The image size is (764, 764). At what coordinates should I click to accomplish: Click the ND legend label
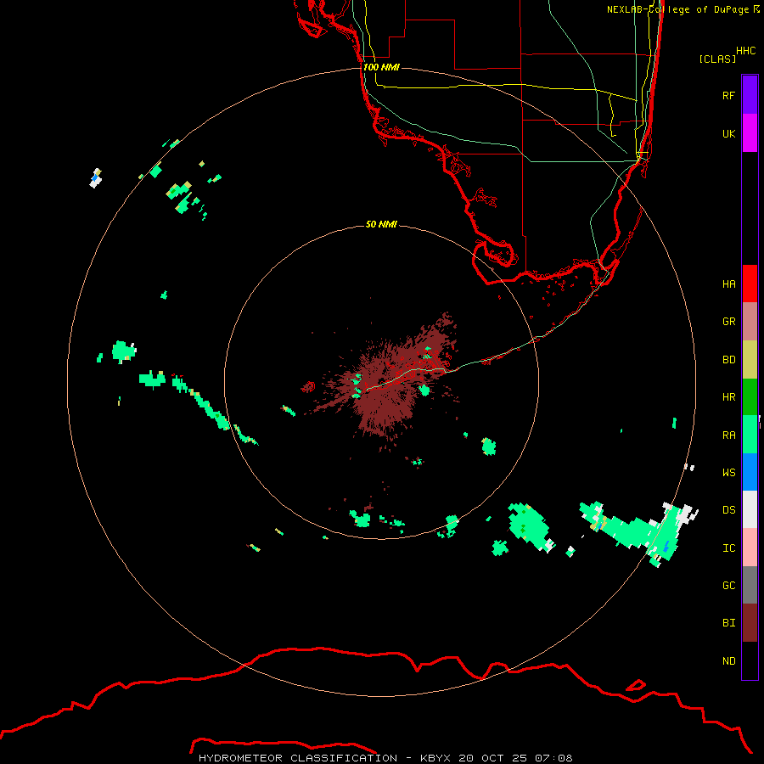click(x=728, y=661)
